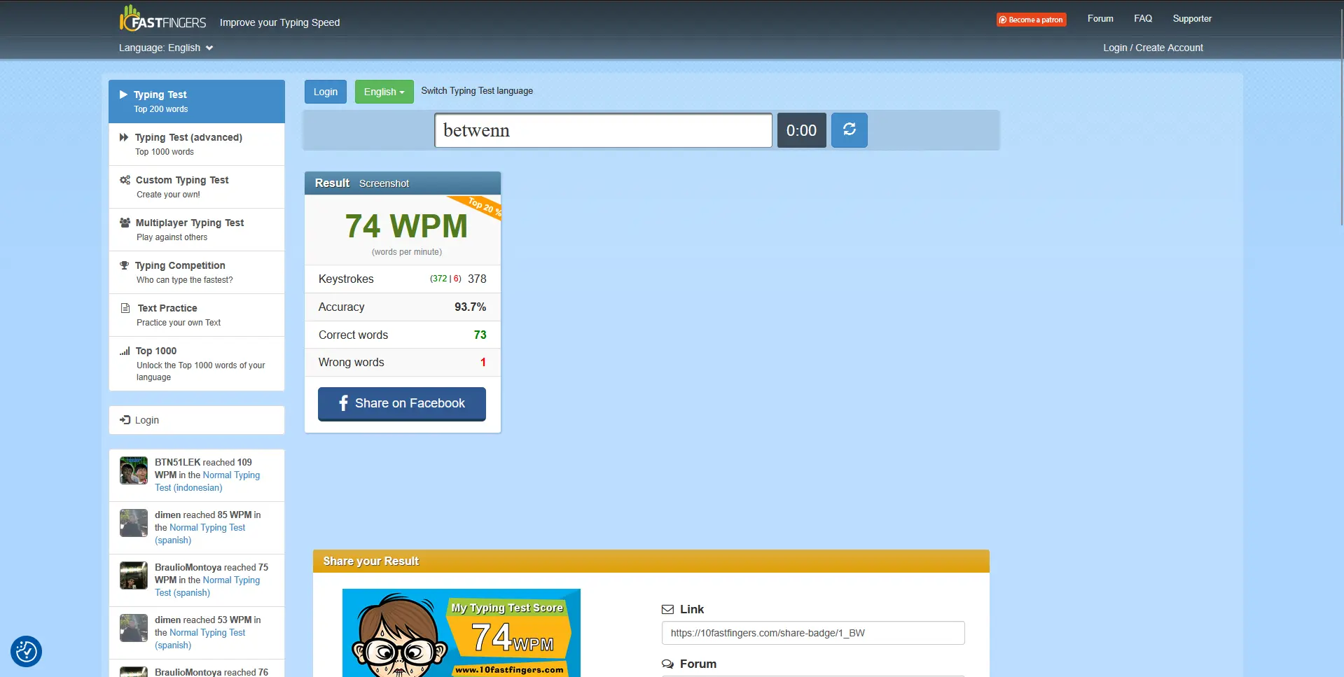The image size is (1344, 677).
Task: Click the Typing Test advanced fast-forward icon
Action: (x=124, y=137)
